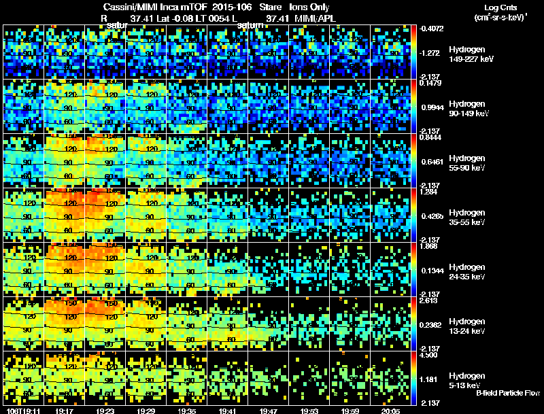The height and width of the screenshot is (414, 544).
Task: Click the '19:41' time axis label
Action: click(228, 411)
